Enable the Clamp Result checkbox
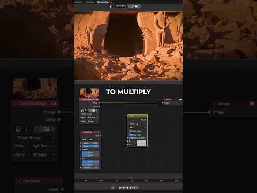 tap(130, 131)
